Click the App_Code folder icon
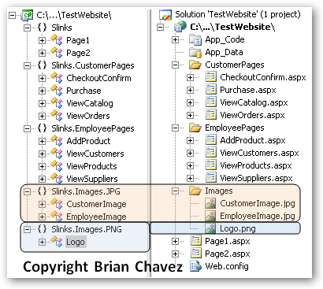This screenshot has width=323, height=289. [195, 39]
